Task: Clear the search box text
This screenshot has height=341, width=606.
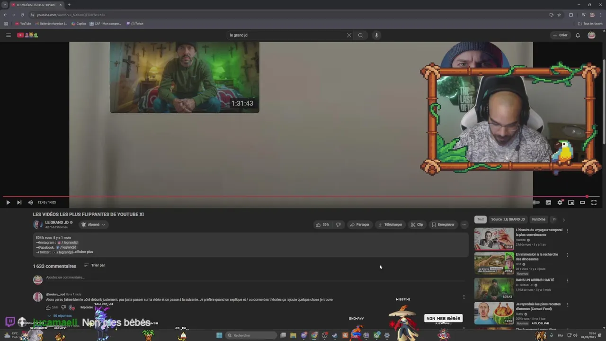Action: [x=349, y=35]
